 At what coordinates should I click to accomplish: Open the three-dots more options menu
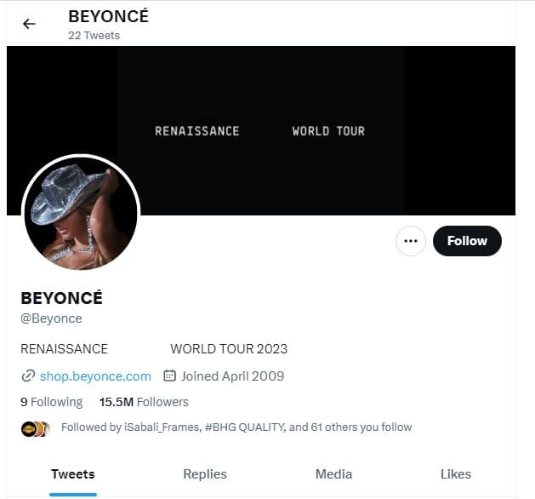pos(411,241)
